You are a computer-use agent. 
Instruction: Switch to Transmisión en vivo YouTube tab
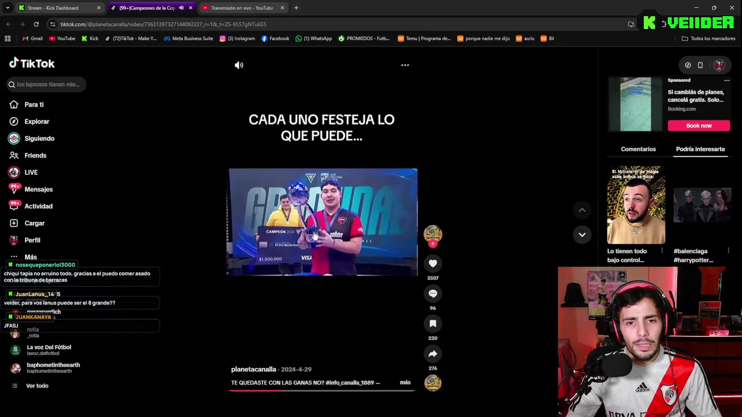pos(242,8)
